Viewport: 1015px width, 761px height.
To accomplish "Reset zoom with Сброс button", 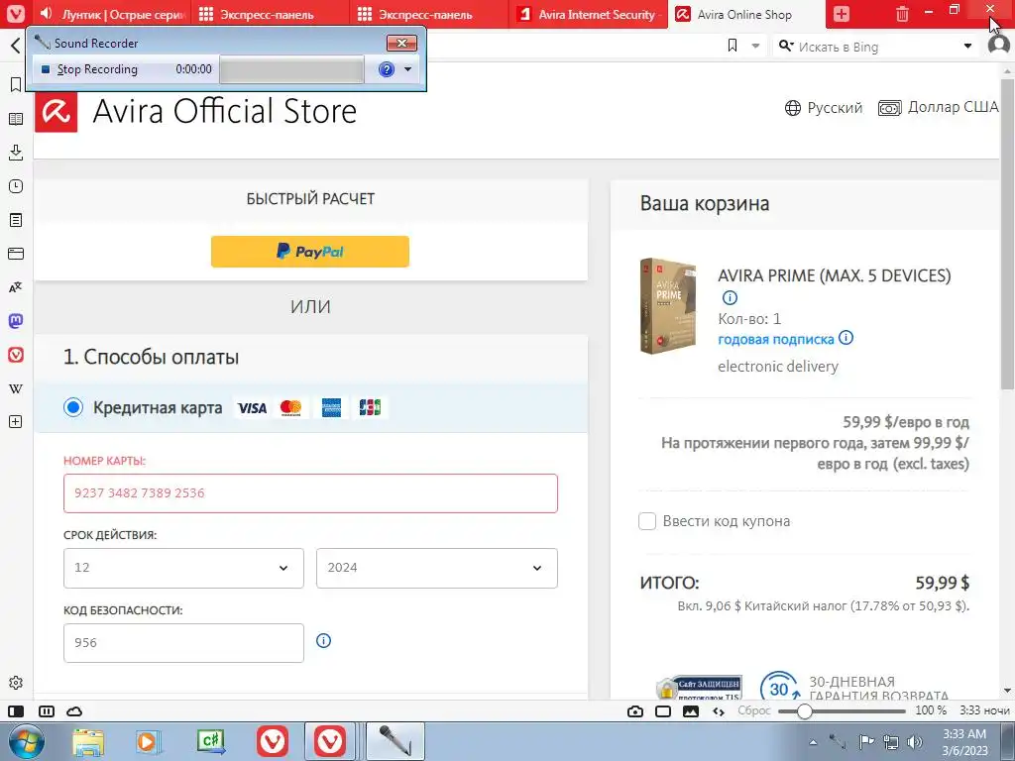I will [x=754, y=710].
